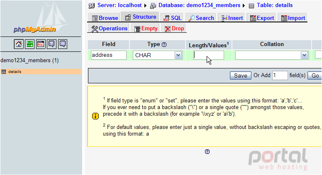
Task: Open the SQL tab
Action: [x=172, y=18]
